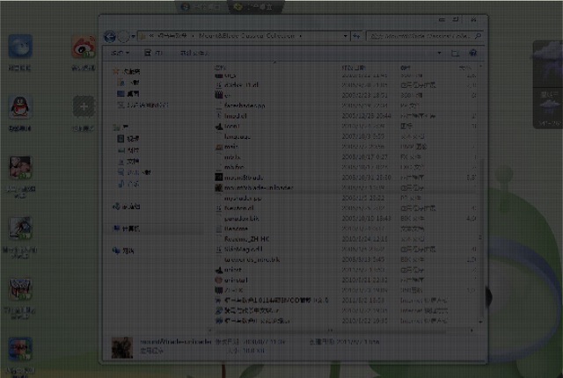This screenshot has width=563, height=378.
Task: Click the file list vertical scrollbar
Action: (x=481, y=176)
